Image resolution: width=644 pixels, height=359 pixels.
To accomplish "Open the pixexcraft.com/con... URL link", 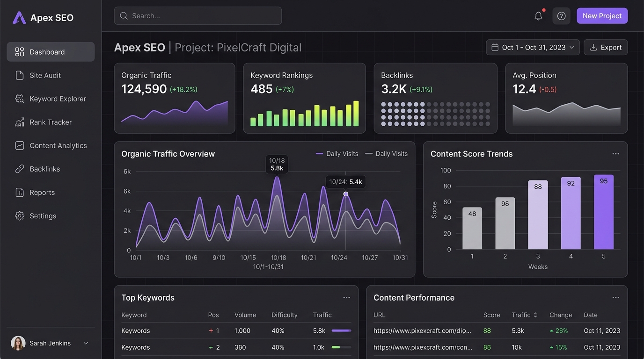I will coord(423,347).
